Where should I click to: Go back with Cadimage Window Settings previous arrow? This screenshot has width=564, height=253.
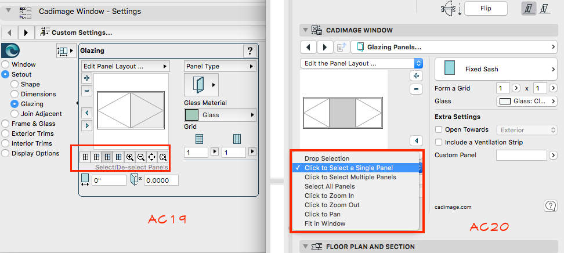pyautogui.click(x=9, y=32)
